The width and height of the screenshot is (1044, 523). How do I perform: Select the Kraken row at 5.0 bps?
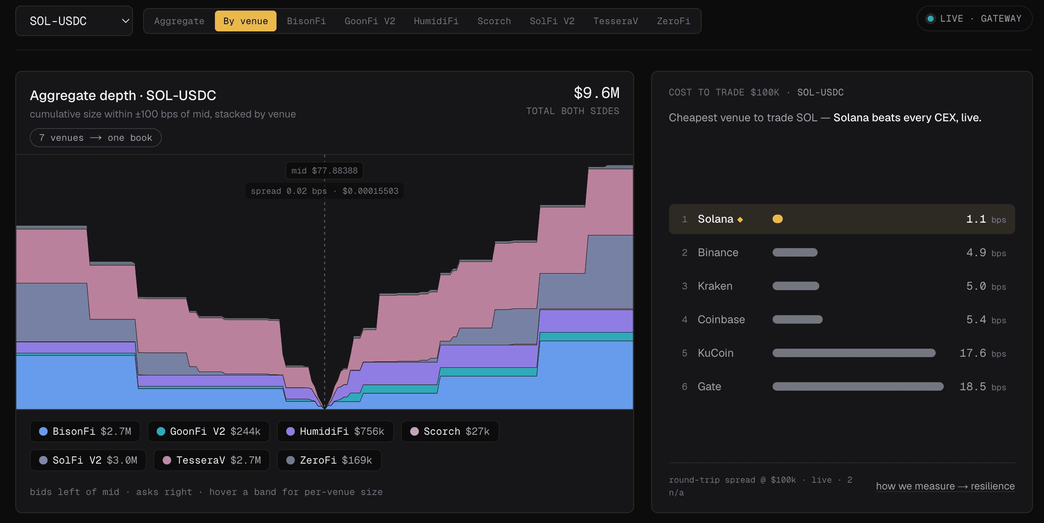[841, 286]
